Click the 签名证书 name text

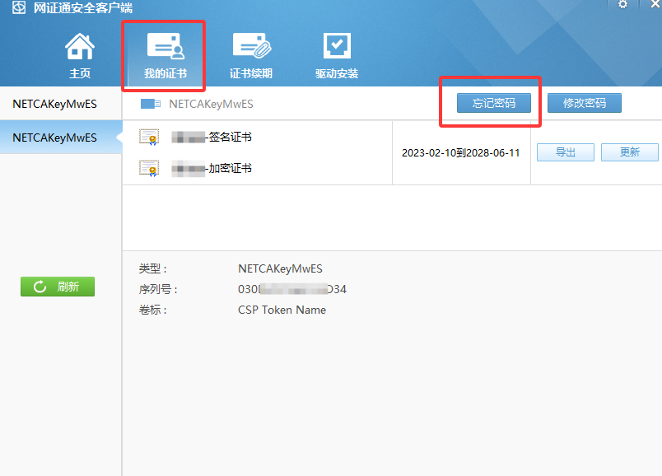230,137
